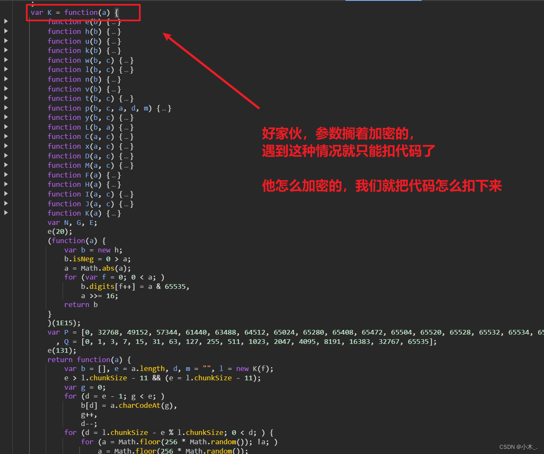Unfold function H(a) gutter arrow
Screen dimensions: 544x454
[x=6, y=184]
